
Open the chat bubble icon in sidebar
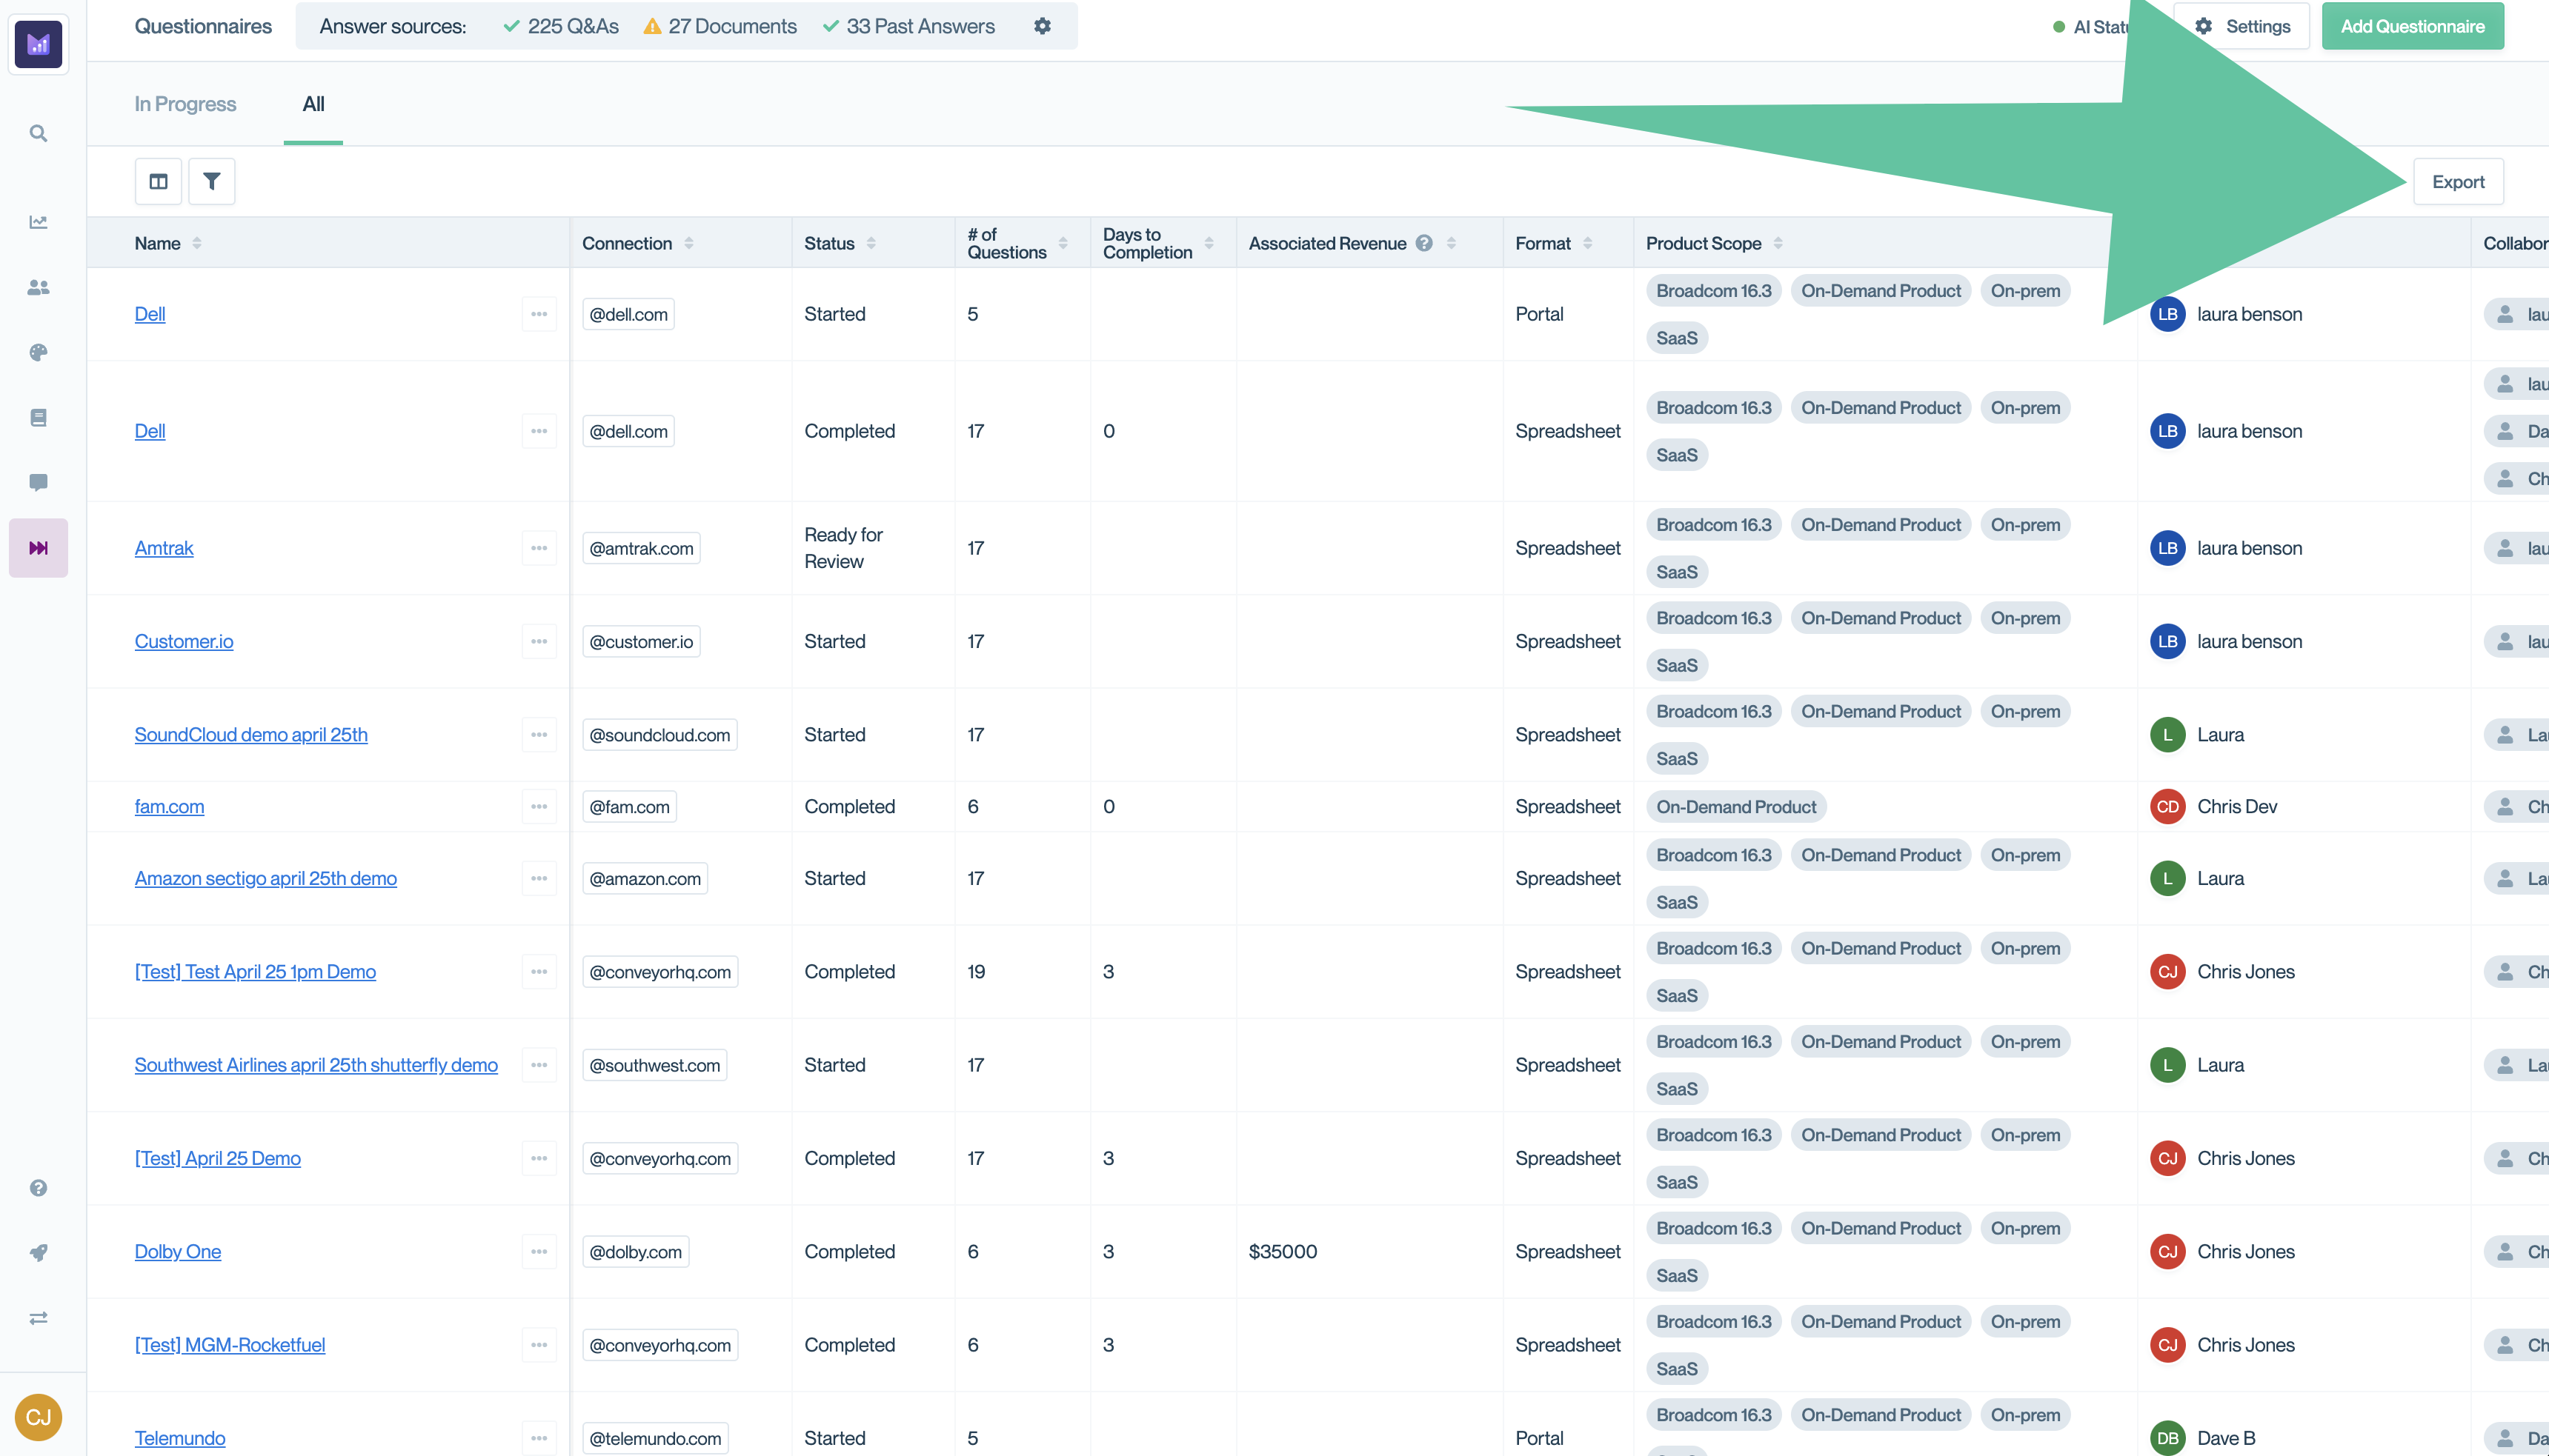coord(38,482)
